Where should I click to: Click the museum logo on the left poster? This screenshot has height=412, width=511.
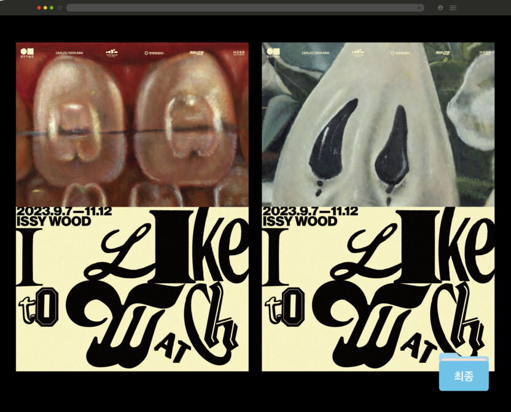[27, 53]
